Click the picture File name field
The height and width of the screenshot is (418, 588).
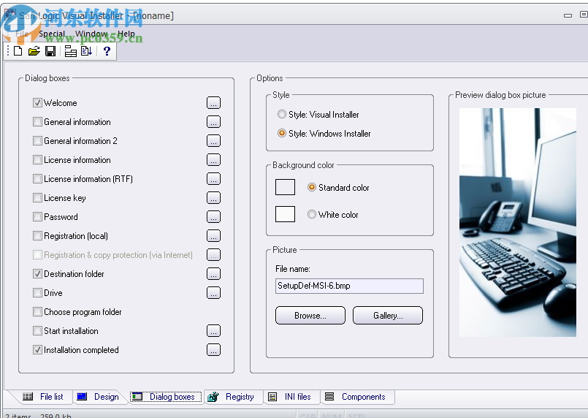click(349, 286)
